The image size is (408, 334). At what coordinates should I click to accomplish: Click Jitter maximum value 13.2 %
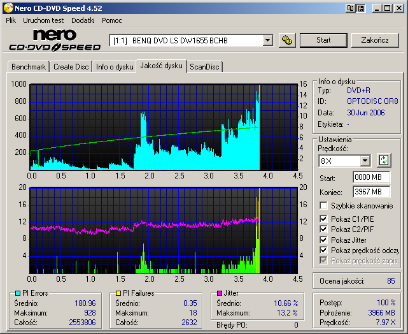pyautogui.click(x=287, y=313)
